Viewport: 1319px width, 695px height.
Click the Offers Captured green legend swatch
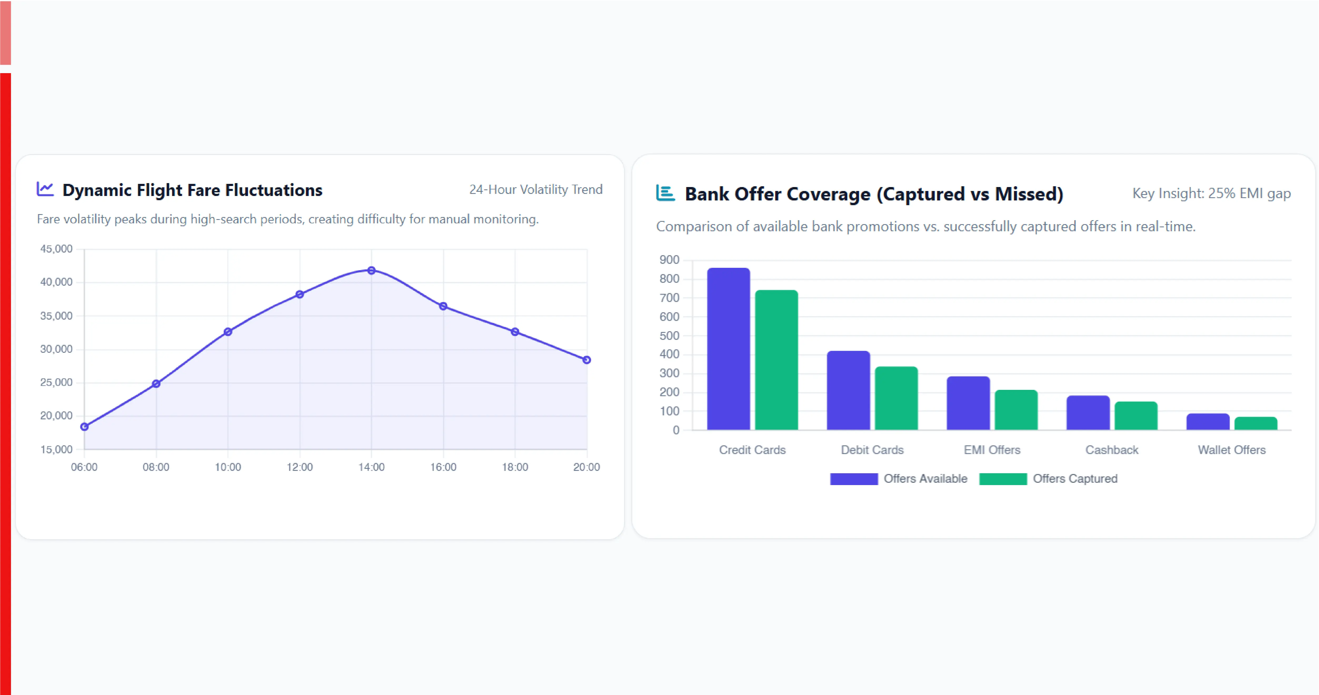[x=1003, y=479]
